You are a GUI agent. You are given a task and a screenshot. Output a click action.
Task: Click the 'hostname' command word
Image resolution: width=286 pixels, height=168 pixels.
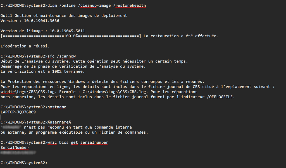tap(57, 107)
